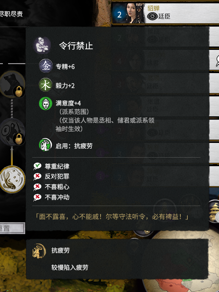Click the 令行禁止 skill portrait icon
This screenshot has height=292, width=219.
pos(42,45)
